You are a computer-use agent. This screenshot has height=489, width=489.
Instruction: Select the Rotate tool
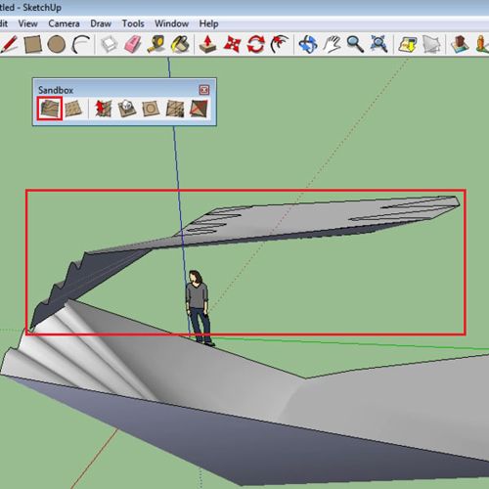click(x=255, y=44)
